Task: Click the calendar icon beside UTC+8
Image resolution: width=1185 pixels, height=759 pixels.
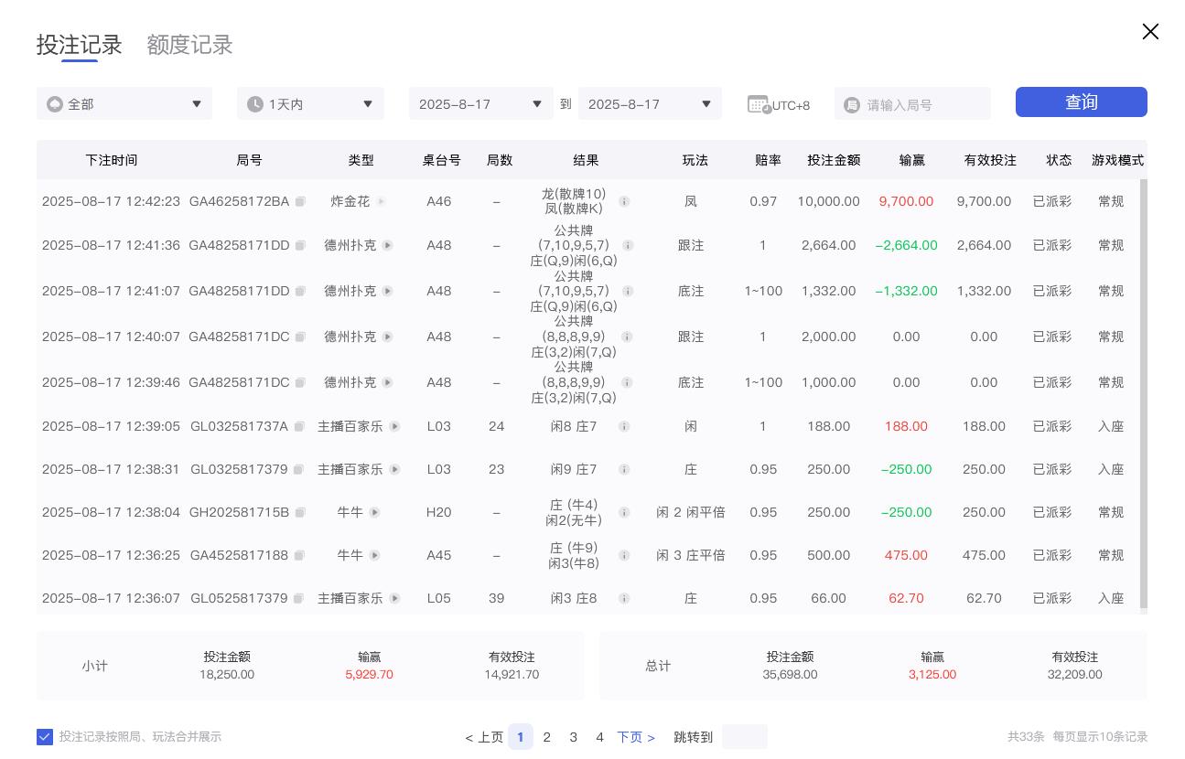Action: click(x=758, y=104)
